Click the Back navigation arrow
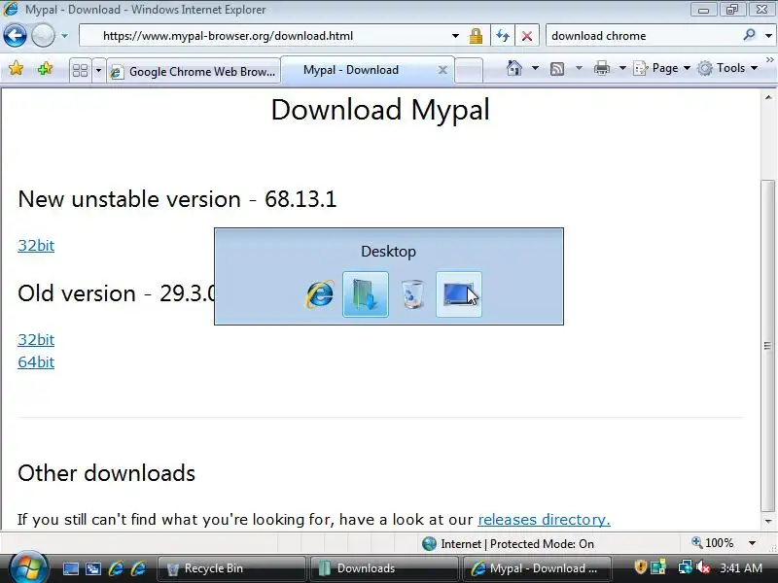The width and height of the screenshot is (778, 583). coord(15,36)
